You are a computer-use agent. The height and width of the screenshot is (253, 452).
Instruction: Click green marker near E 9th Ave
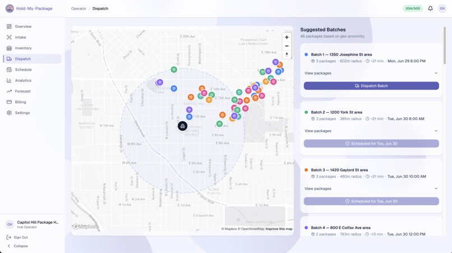[x=219, y=124]
